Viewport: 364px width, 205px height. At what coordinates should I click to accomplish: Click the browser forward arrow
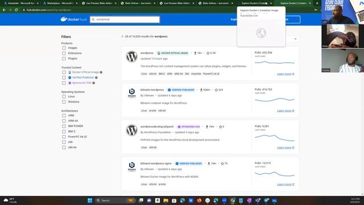click(10, 10)
